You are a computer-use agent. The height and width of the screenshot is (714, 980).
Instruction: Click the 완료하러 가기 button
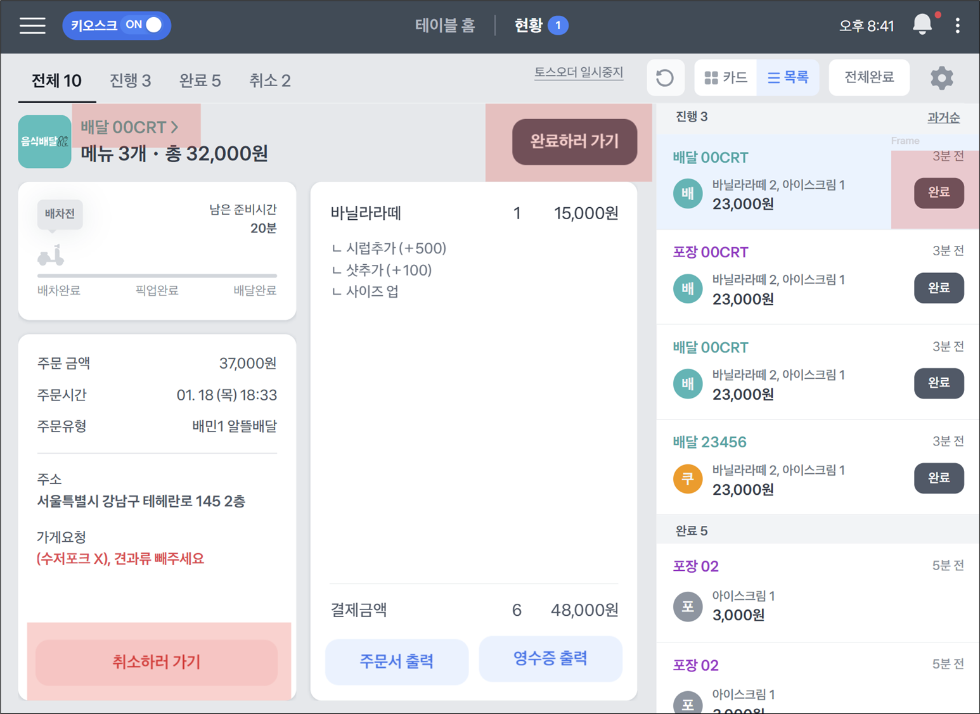[x=574, y=142]
